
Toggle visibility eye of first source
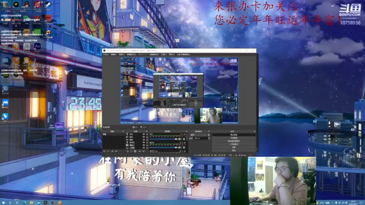click(144, 134)
